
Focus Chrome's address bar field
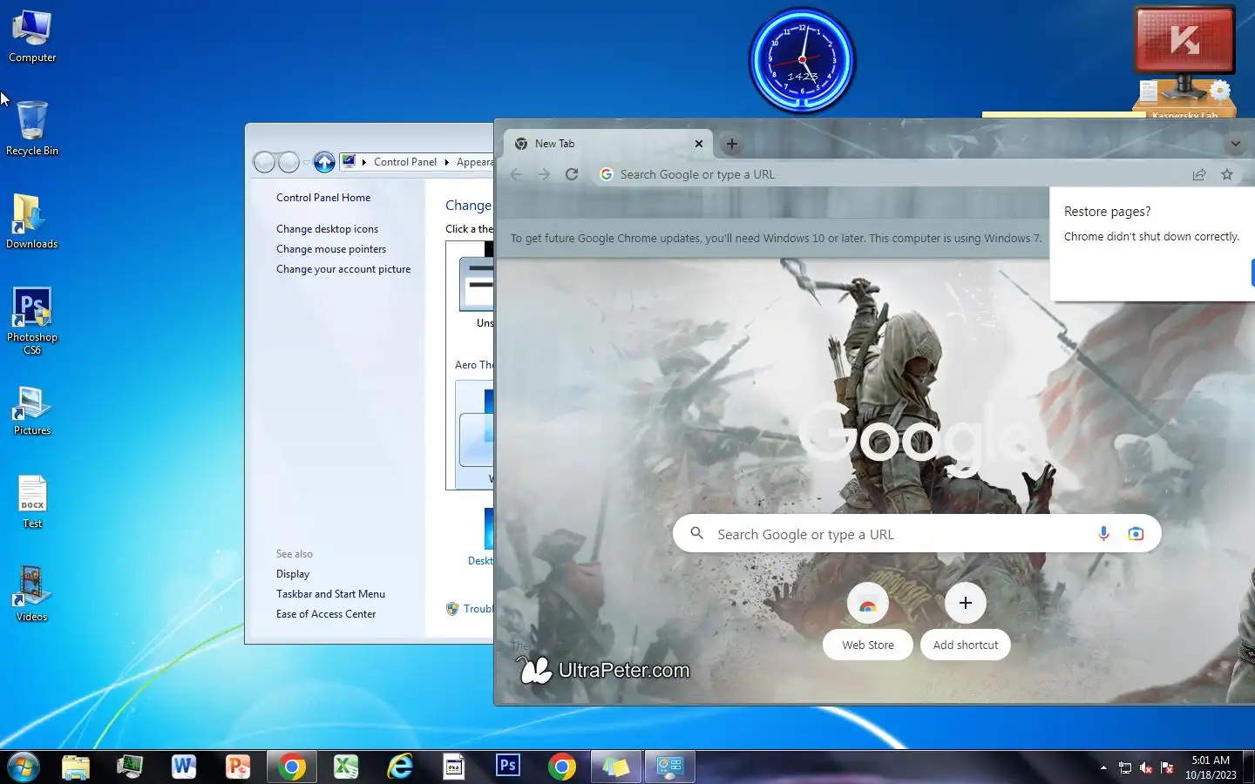(x=889, y=174)
